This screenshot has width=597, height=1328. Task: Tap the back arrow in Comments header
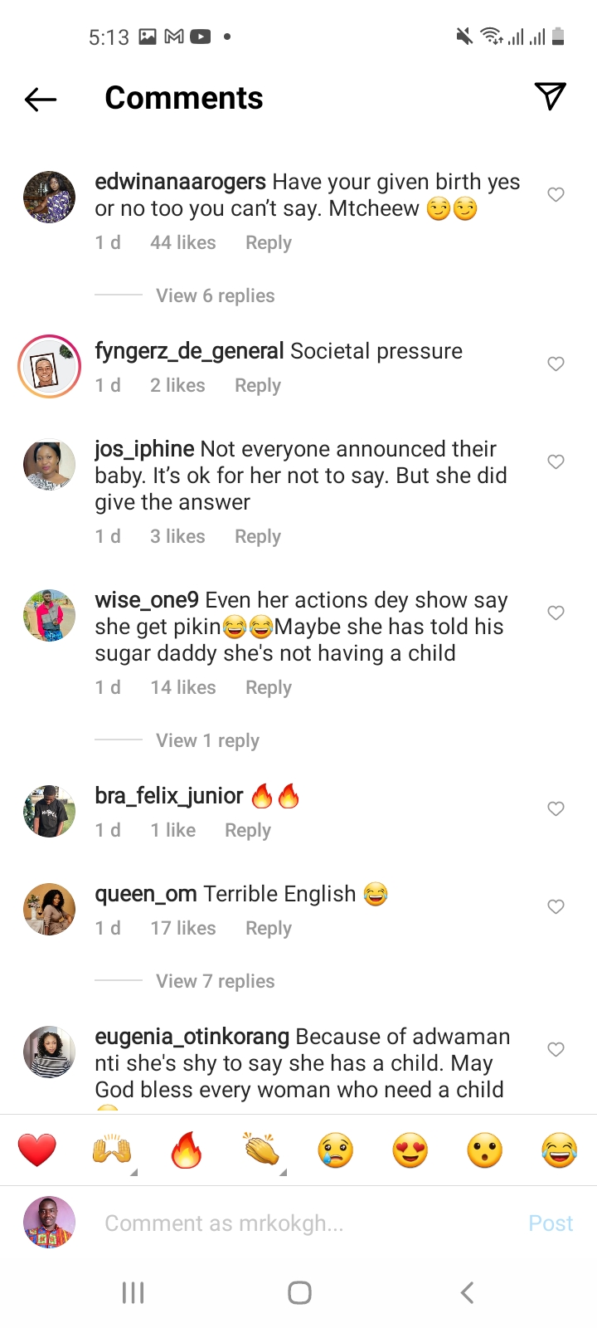pos(41,100)
